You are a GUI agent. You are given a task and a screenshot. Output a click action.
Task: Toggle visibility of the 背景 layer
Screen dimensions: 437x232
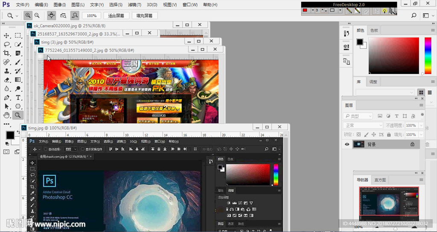point(347,144)
